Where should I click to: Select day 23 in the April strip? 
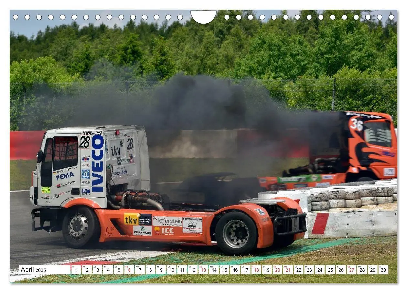click(x=309, y=270)
